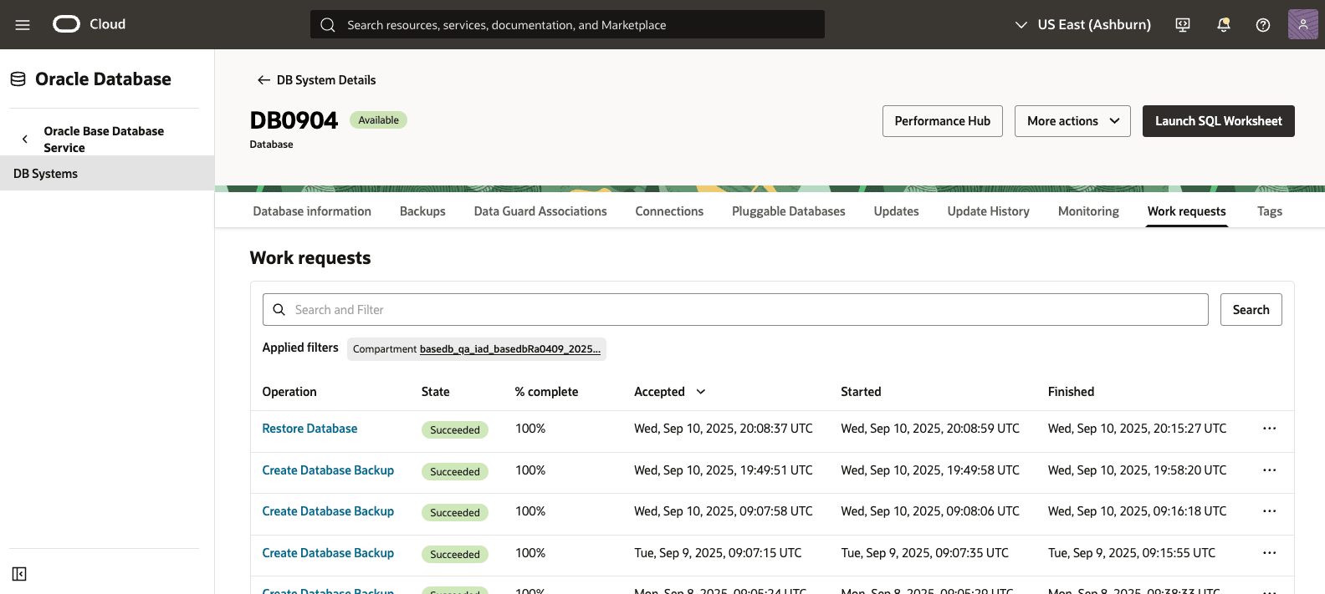The image size is (1325, 594).
Task: Click the Operation column header
Action: 289,392
